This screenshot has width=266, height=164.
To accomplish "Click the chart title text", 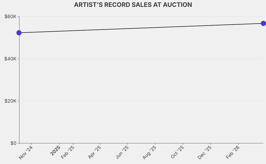I will point(133,5).
